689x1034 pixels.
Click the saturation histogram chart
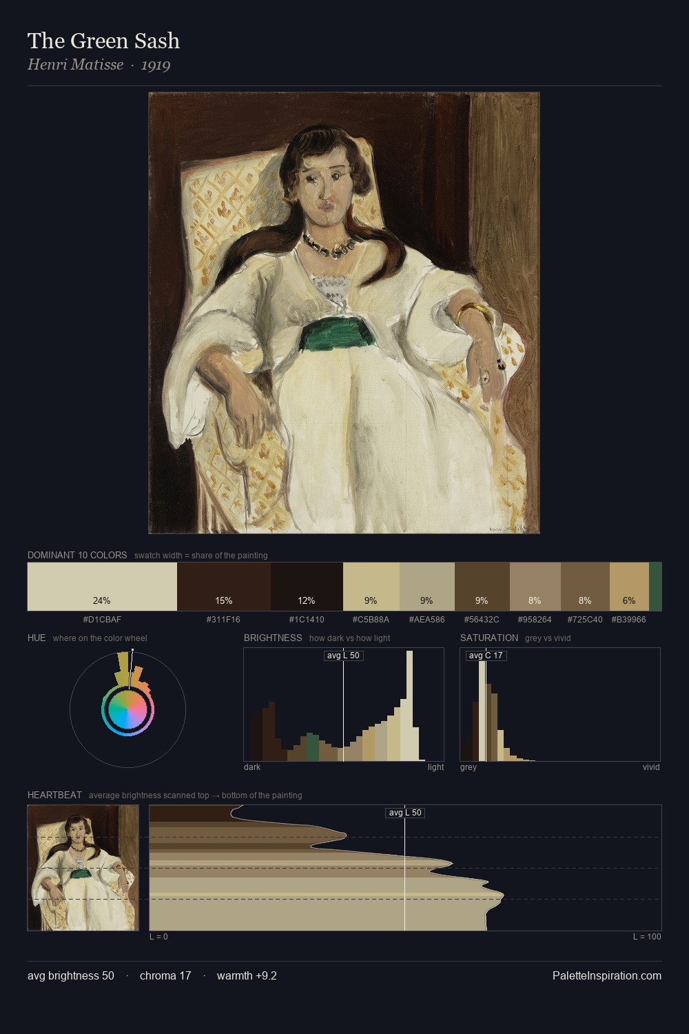(x=560, y=704)
